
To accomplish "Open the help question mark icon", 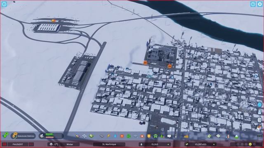I will 253,4.
